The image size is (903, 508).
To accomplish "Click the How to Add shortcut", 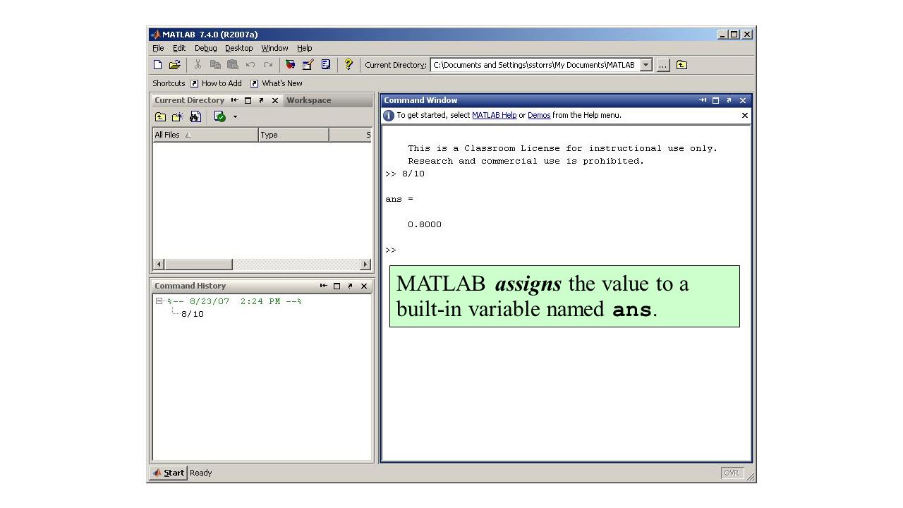I will tap(217, 83).
